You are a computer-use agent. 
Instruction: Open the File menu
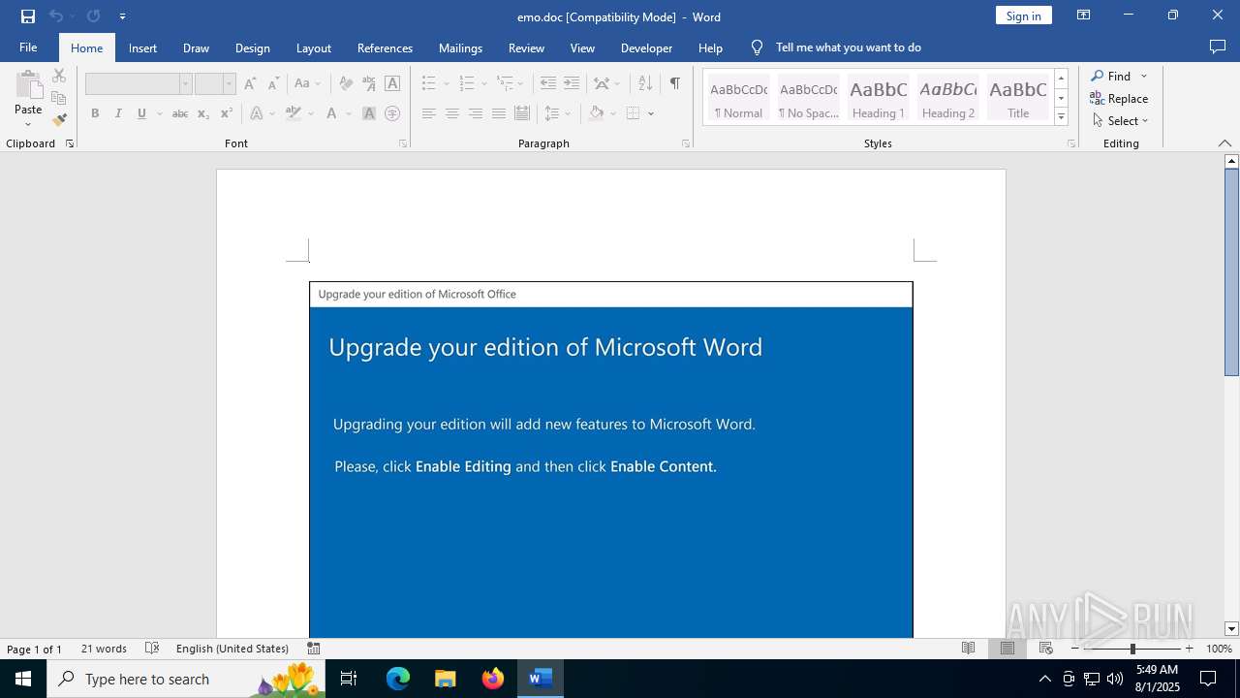[28, 48]
